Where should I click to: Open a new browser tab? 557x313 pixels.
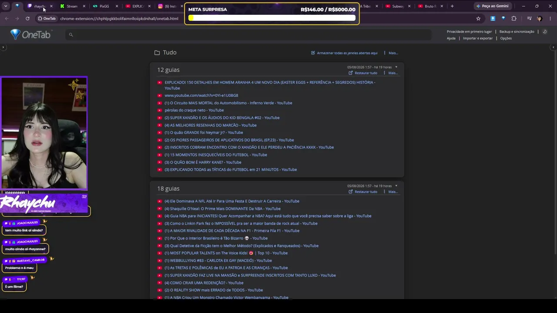click(x=452, y=6)
